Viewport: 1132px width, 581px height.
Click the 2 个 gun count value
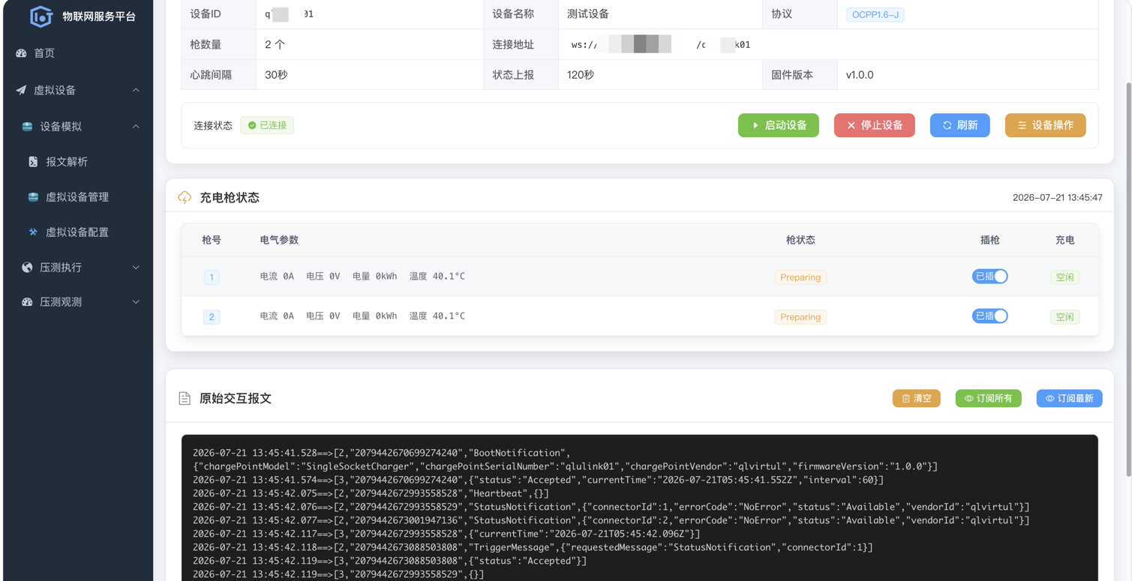[x=275, y=44]
